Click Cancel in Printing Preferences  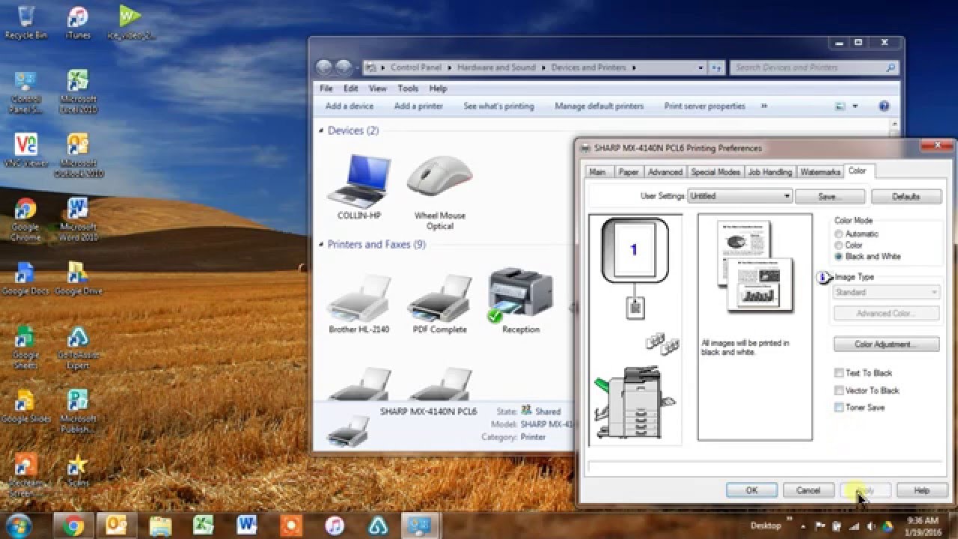coord(808,490)
